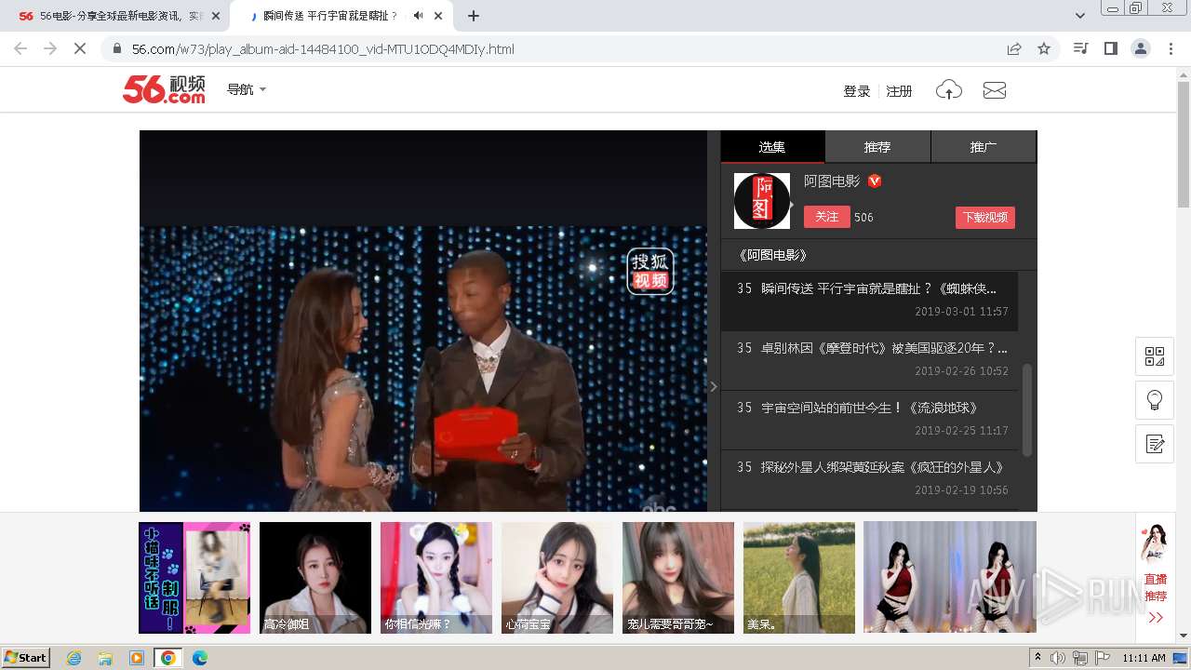Open the tab search dropdown arrow

click(x=1079, y=16)
